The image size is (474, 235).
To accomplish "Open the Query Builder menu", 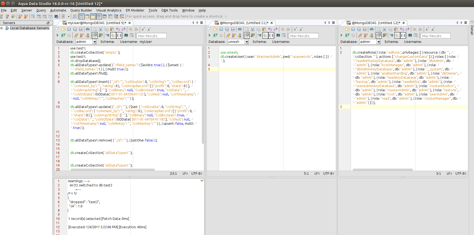I will tap(81, 10).
